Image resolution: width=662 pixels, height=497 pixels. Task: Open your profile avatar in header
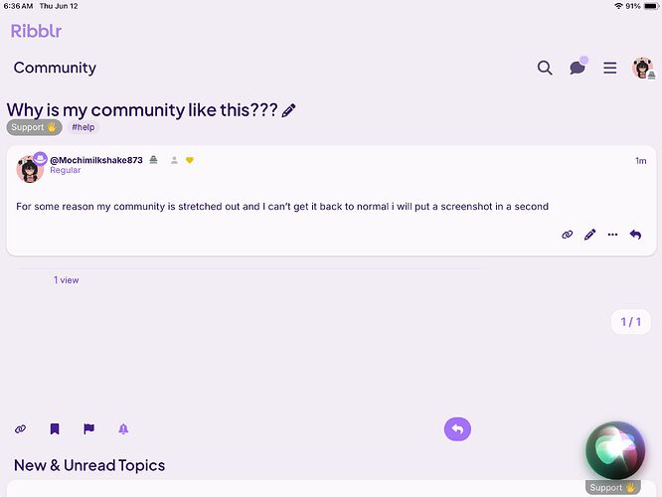[x=642, y=68]
